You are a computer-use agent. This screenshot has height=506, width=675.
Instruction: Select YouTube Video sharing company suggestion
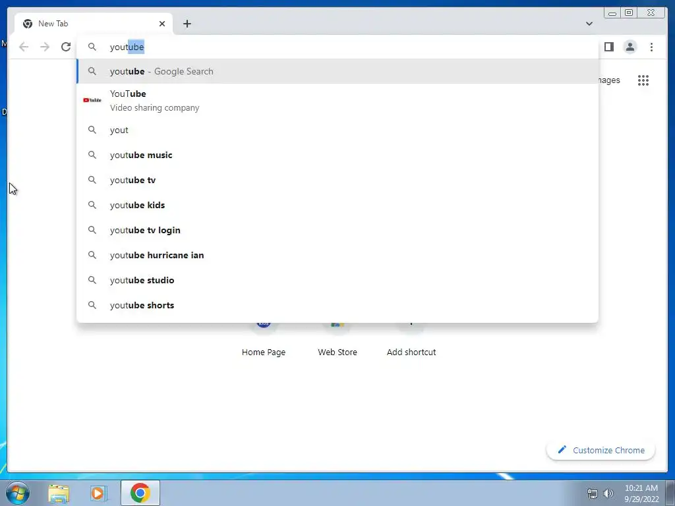coord(337,100)
